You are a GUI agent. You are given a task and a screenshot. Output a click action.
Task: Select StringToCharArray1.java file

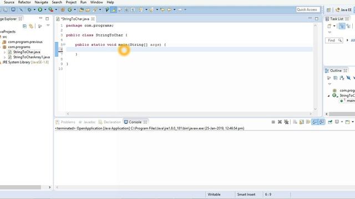pos(31,57)
